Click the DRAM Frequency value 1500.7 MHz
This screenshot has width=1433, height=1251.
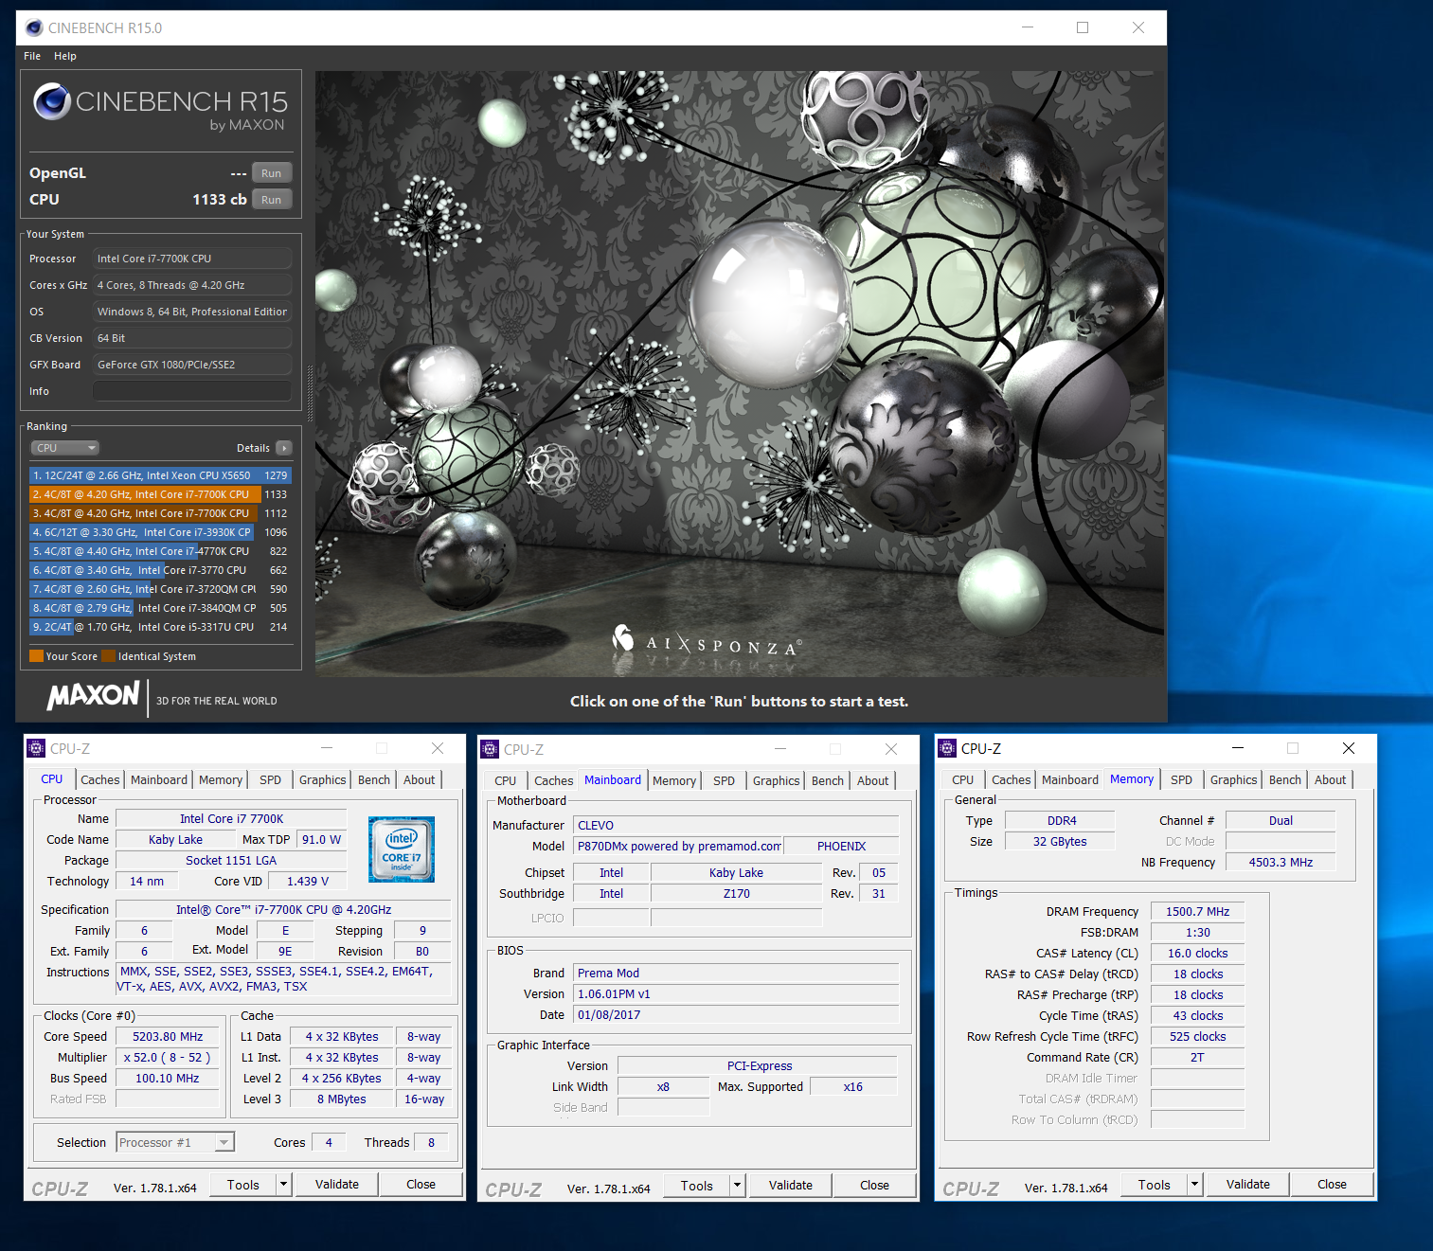click(1197, 911)
